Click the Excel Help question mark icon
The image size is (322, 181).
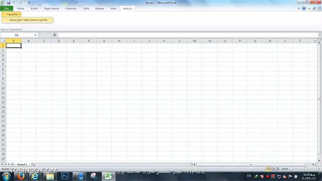tap(304, 9)
